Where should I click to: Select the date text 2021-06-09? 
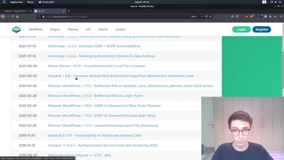tap(28, 66)
